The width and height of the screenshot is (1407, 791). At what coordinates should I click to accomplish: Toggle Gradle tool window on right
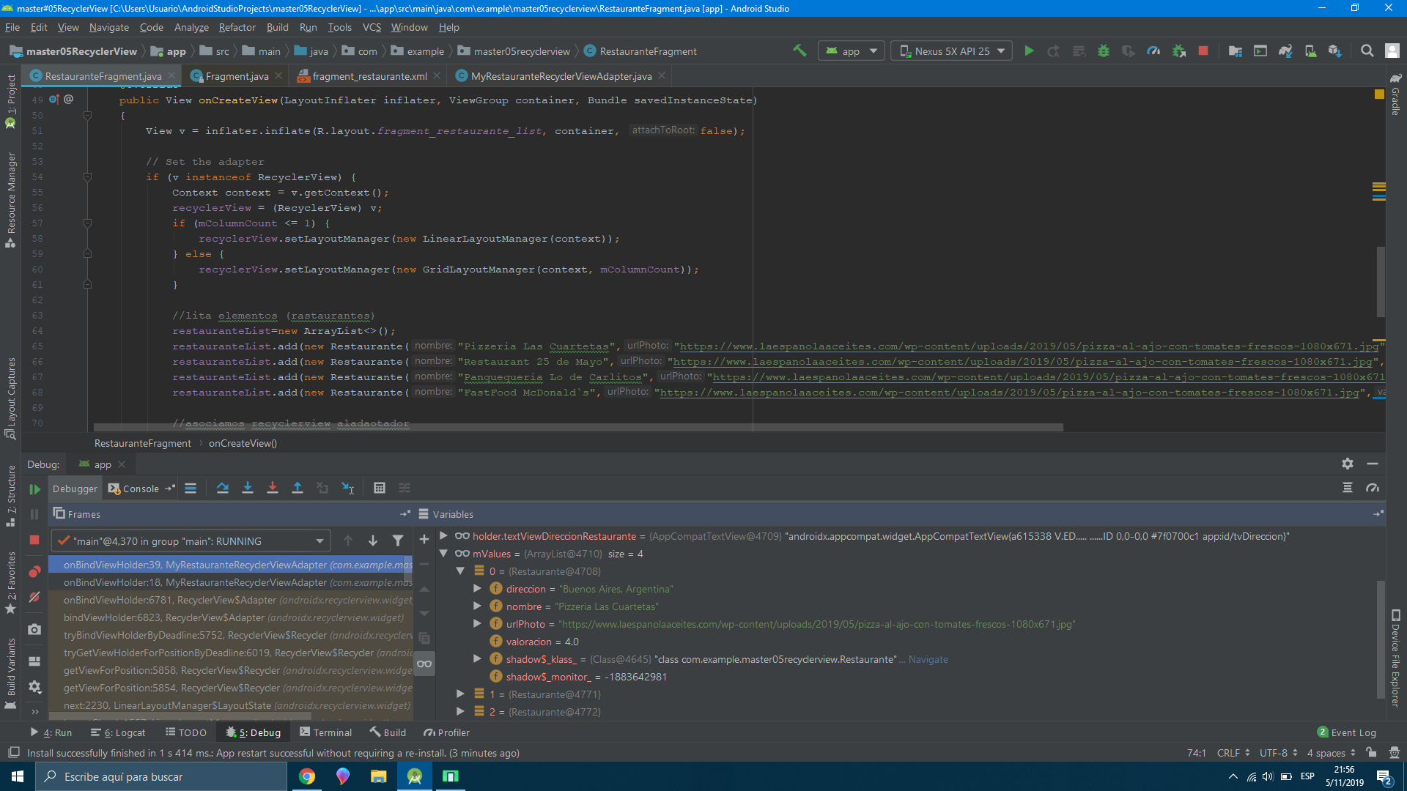point(1396,94)
